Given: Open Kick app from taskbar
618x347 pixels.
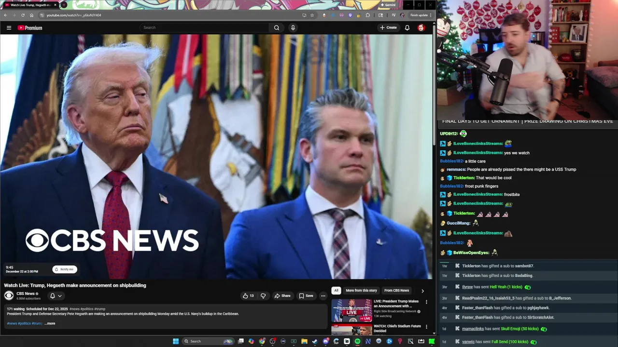Looking at the screenshot, I should pos(432,341).
